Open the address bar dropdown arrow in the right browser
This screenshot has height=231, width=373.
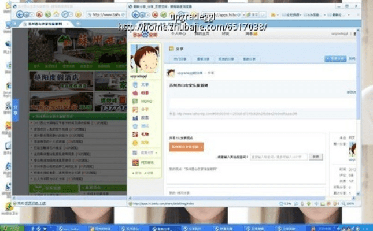pyautogui.click(x=243, y=15)
